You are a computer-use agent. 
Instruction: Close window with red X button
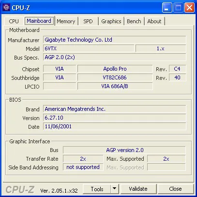coord(189,7)
